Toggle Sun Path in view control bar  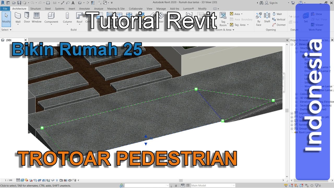[x=27, y=180]
